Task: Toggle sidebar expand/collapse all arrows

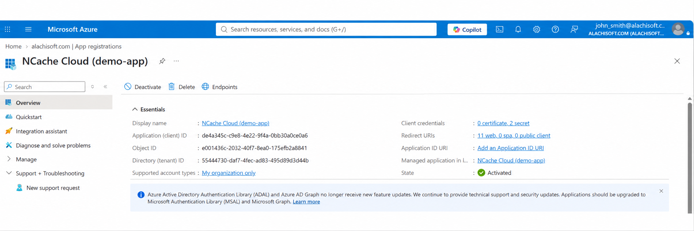Action: coord(92,87)
